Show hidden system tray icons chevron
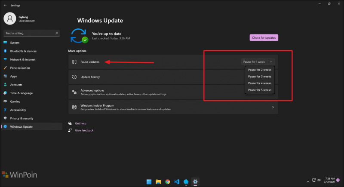This screenshot has width=344, height=187. 308,181
